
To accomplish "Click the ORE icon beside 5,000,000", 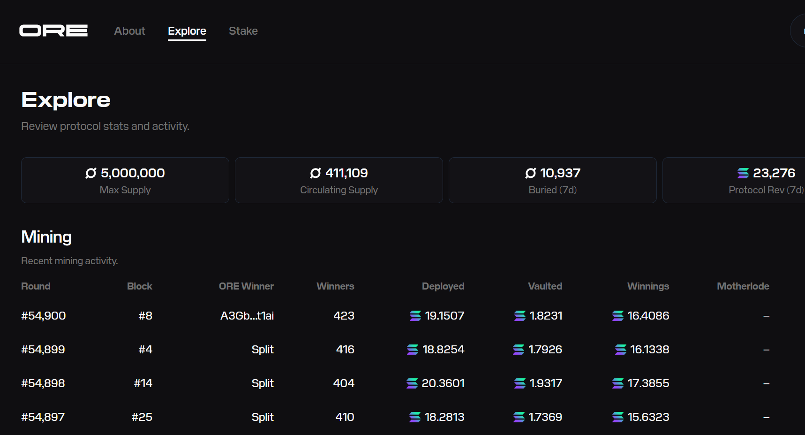I will point(91,173).
